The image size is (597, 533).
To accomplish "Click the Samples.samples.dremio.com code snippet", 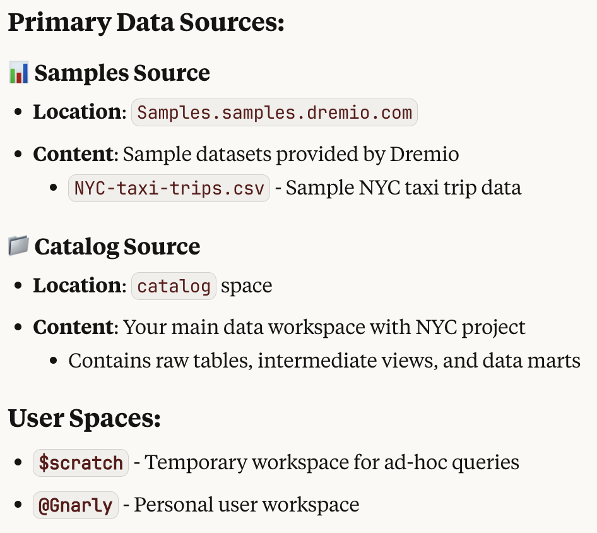I will click(x=275, y=112).
